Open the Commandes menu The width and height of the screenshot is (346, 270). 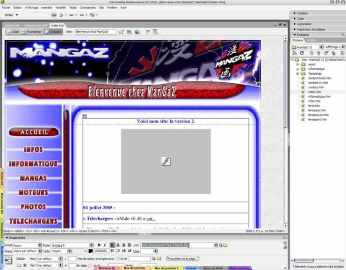tap(87, 7)
